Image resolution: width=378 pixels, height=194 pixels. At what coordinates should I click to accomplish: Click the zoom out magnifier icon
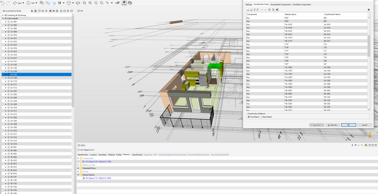click(95, 3)
